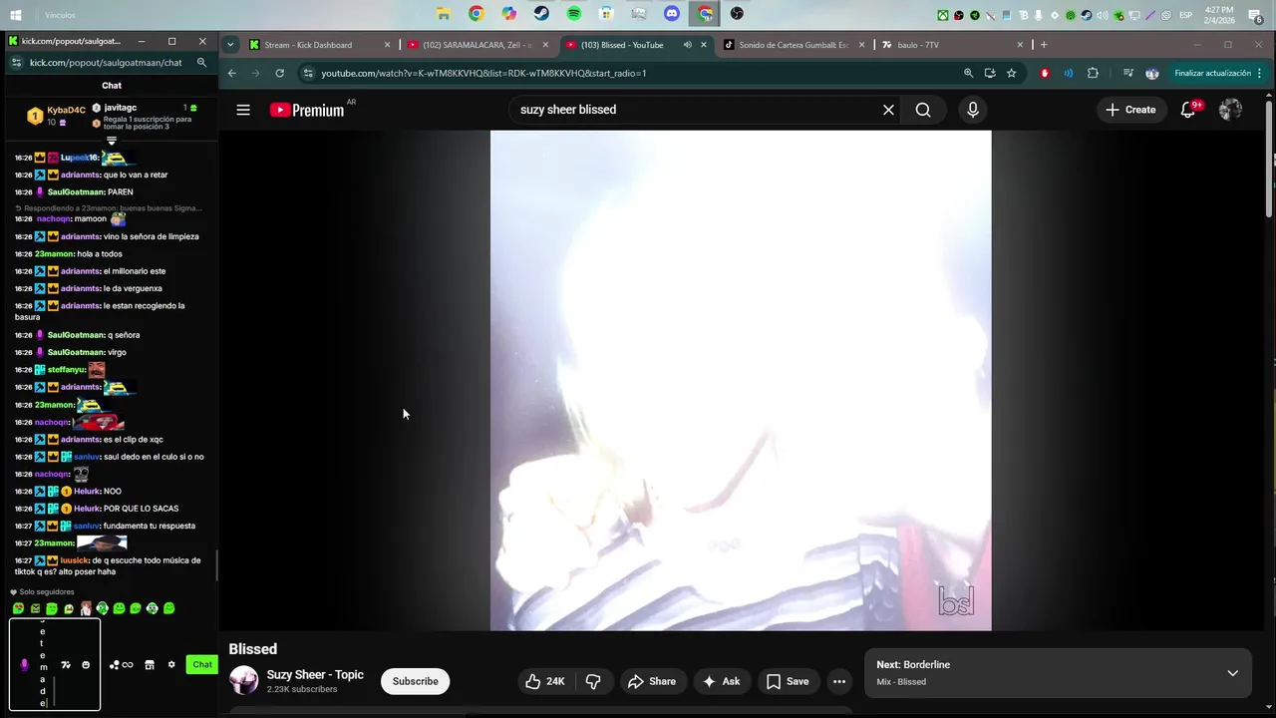Go back in Chrome

point(232,73)
